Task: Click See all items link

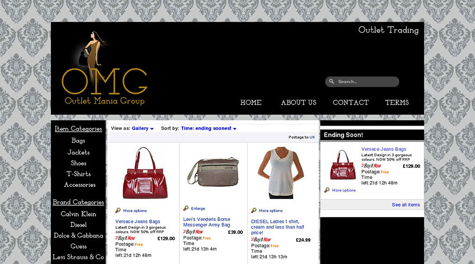Action: point(406,205)
